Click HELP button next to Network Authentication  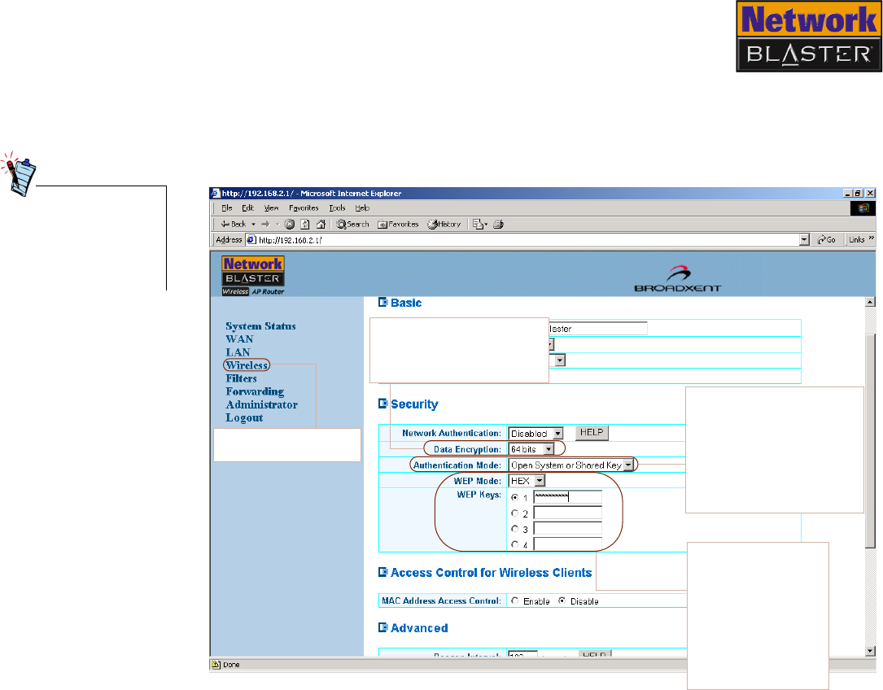[592, 432]
